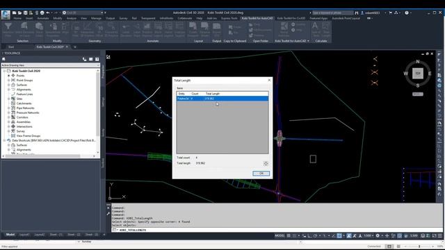Expand the Survey tree node
Viewport: 445px width, 250px height.
click(x=9, y=131)
